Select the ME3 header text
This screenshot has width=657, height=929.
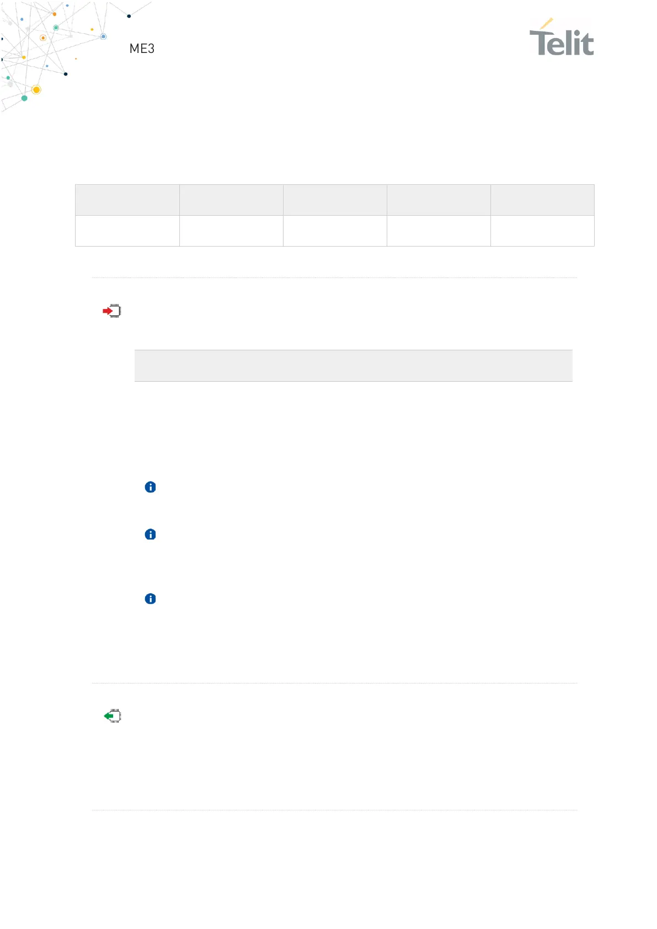[x=142, y=49]
